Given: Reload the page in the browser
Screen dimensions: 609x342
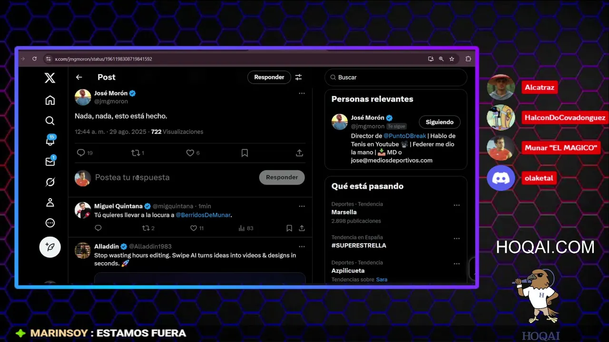Looking at the screenshot, I should 34,59.
